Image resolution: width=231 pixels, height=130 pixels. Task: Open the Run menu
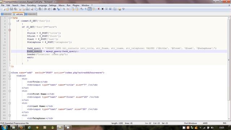[x=69, y=5]
